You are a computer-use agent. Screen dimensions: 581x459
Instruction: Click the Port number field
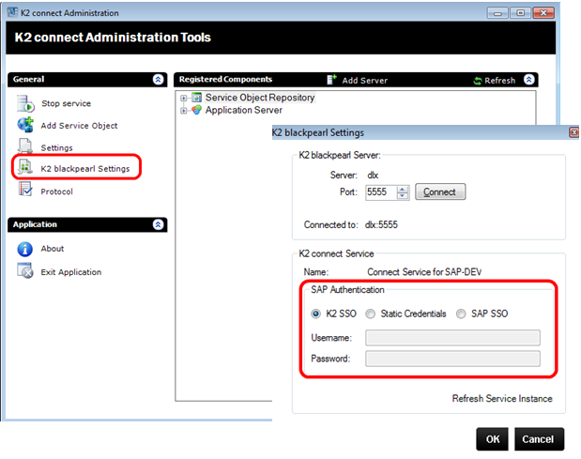[381, 191]
